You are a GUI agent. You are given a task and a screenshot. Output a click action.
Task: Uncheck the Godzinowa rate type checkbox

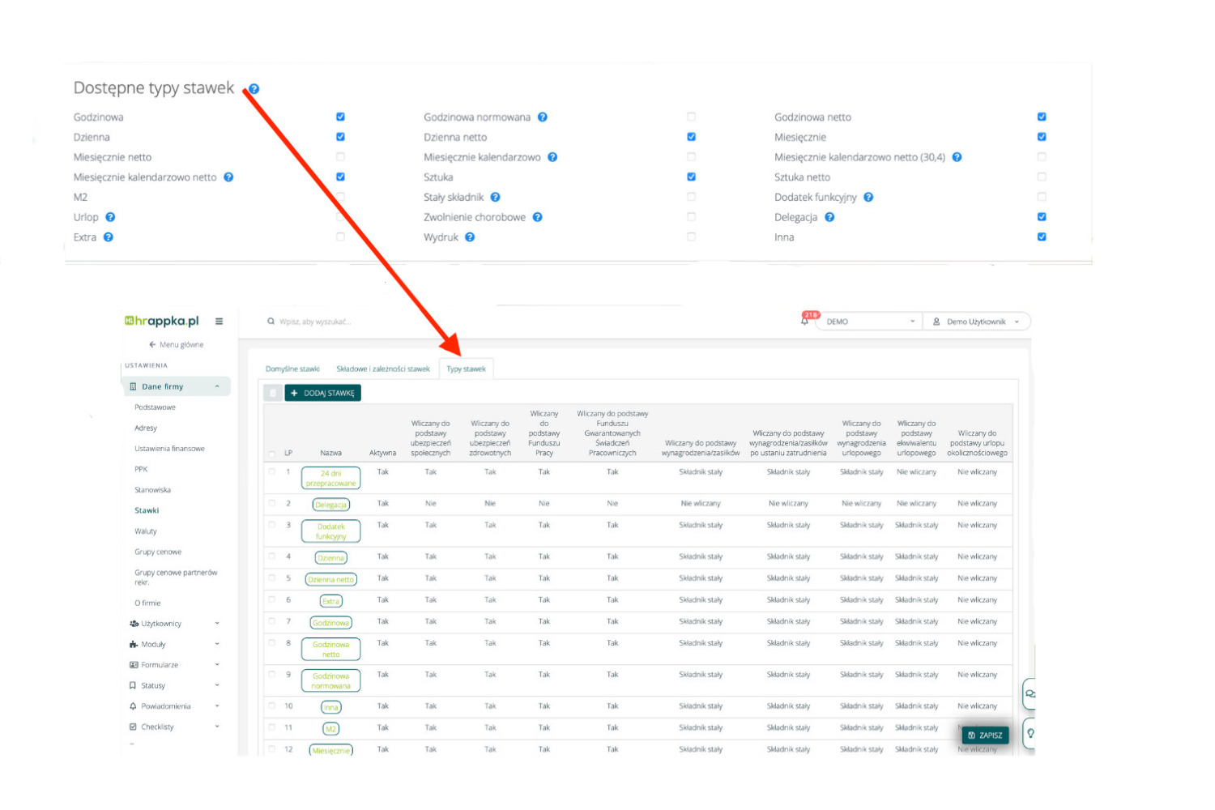[x=340, y=117]
